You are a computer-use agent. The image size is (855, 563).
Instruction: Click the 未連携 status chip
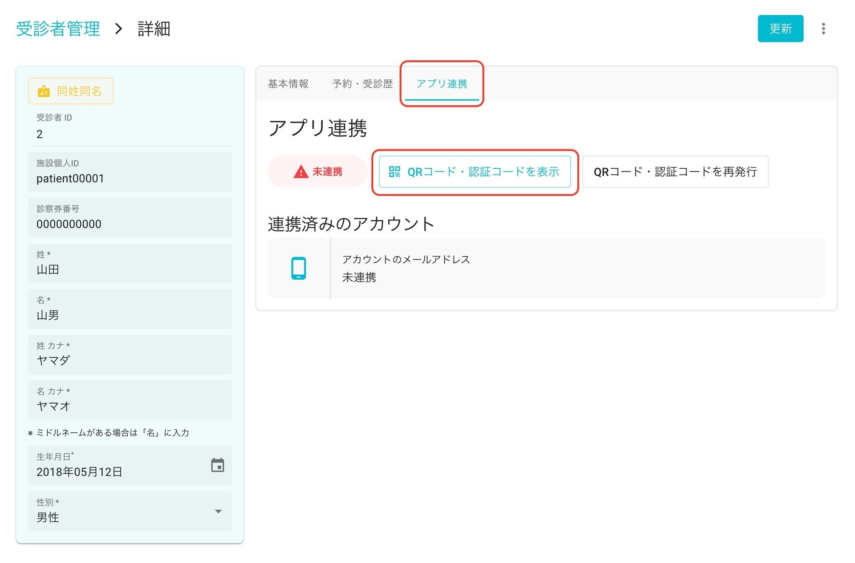[x=317, y=172]
